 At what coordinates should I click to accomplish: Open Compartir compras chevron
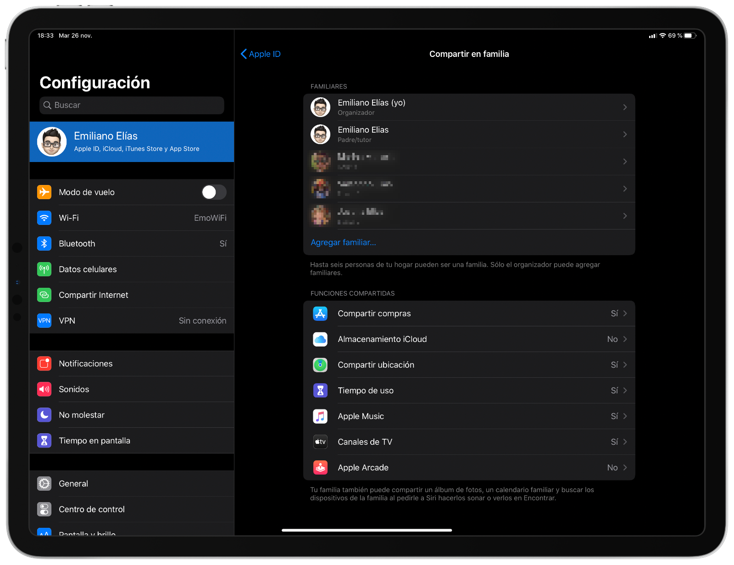coord(625,313)
